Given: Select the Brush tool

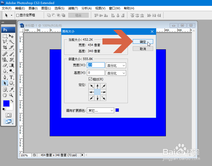Looking at the screenshot, I should pos(11,54).
